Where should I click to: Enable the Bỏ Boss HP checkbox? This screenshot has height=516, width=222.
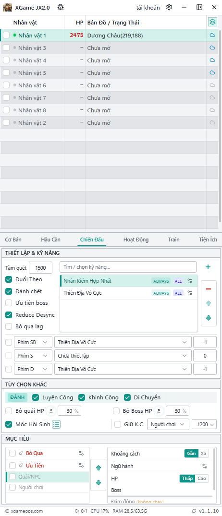(x=116, y=411)
